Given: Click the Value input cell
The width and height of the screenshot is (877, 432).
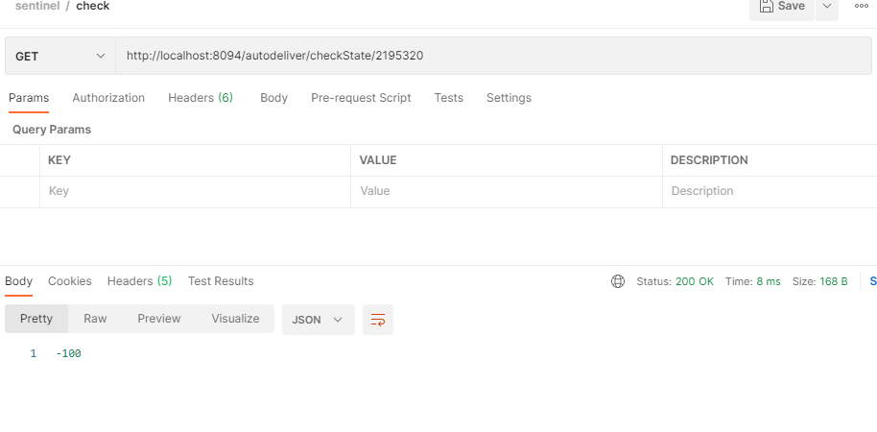Looking at the screenshot, I should [507, 192].
